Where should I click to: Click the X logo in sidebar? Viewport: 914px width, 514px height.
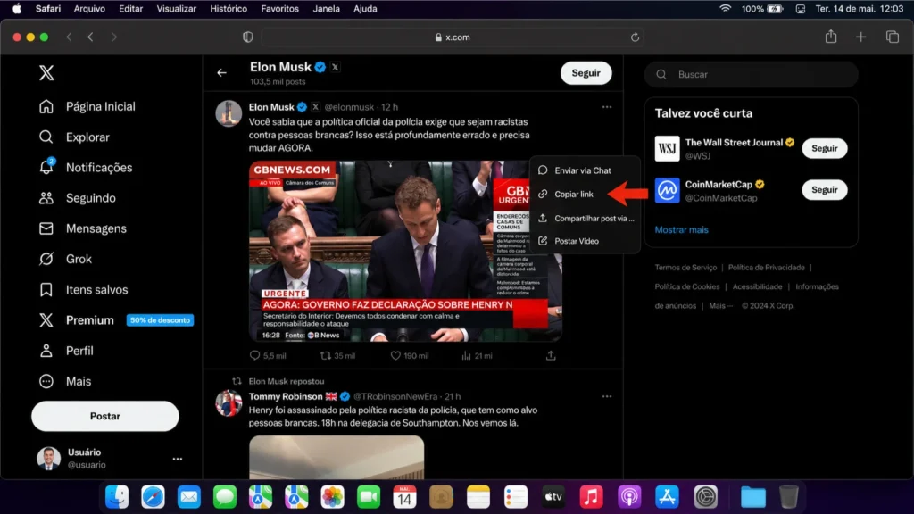(46, 72)
